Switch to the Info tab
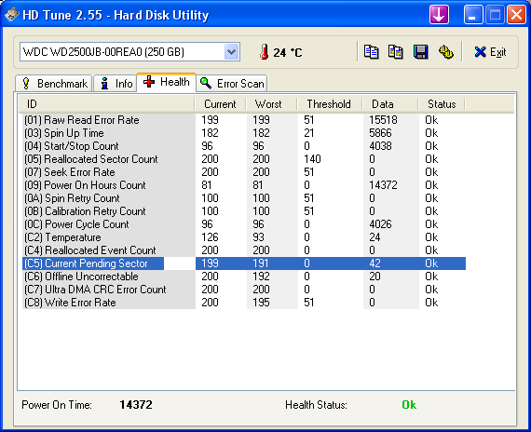The width and height of the screenshot is (531, 432). (116, 83)
